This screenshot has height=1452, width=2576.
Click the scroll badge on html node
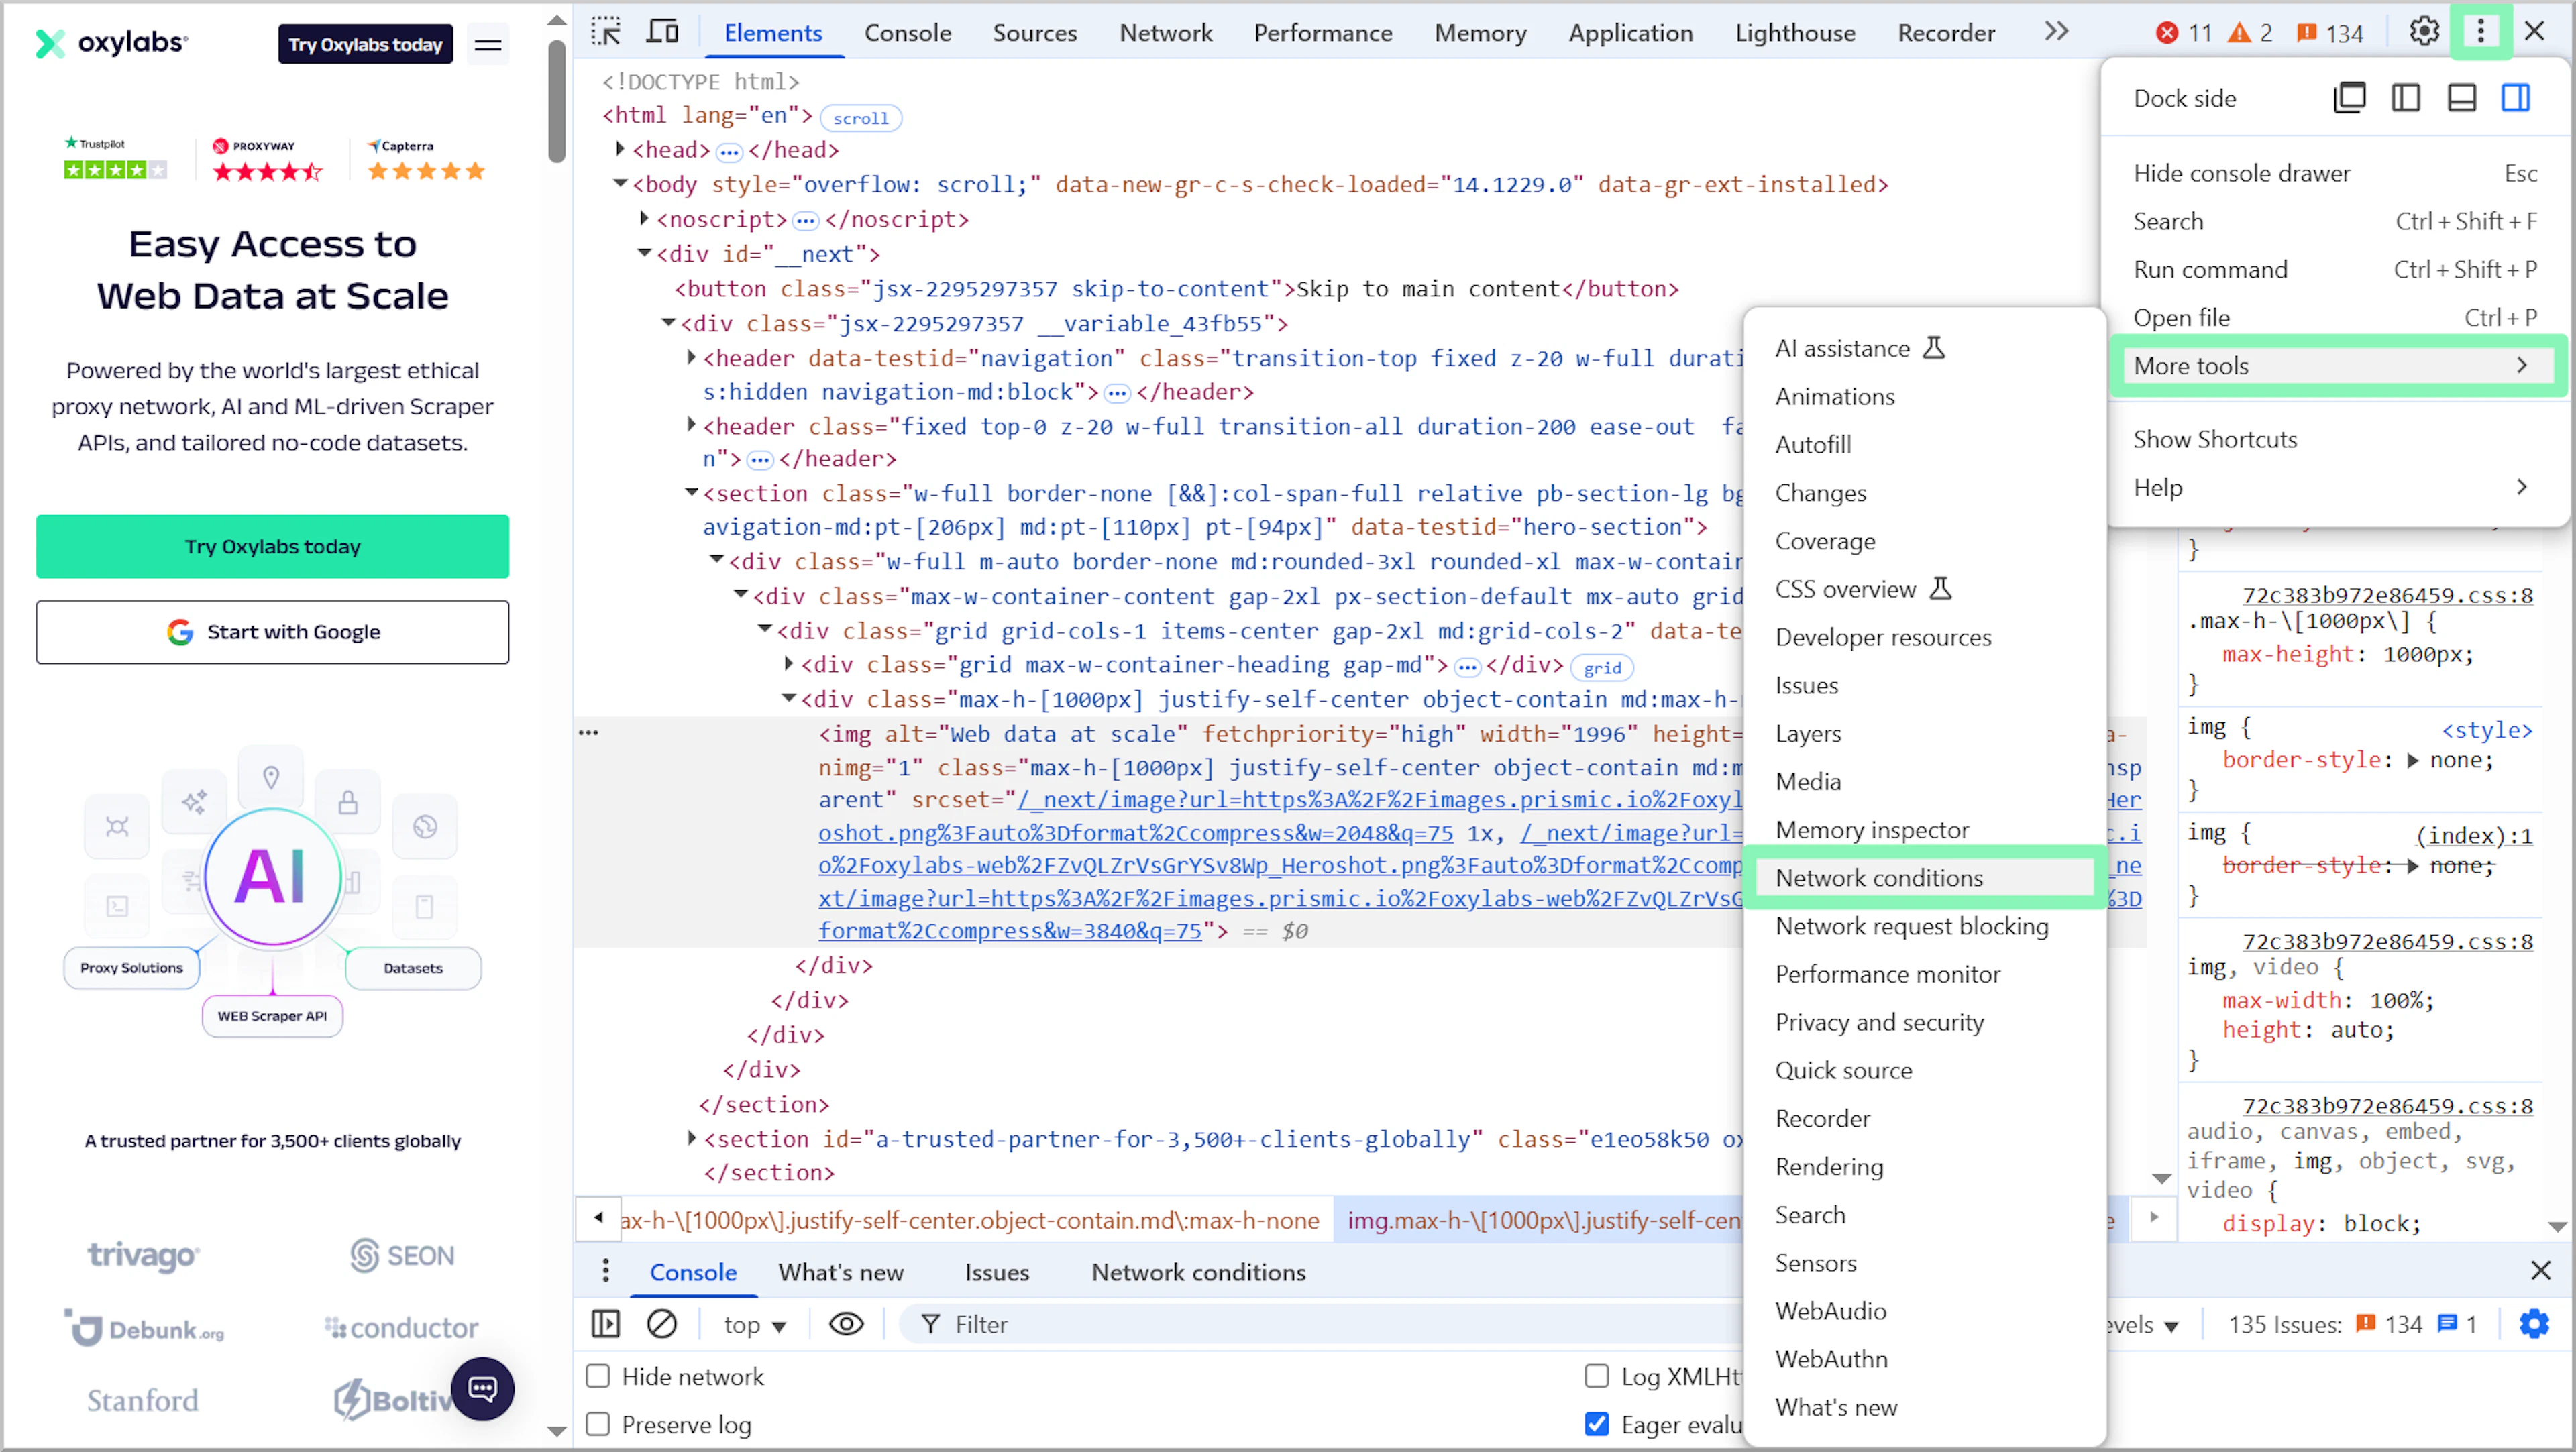pos(860,118)
